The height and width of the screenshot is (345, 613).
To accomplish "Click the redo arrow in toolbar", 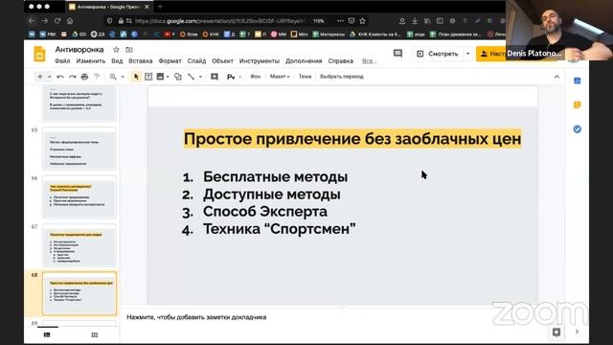I will coord(73,77).
